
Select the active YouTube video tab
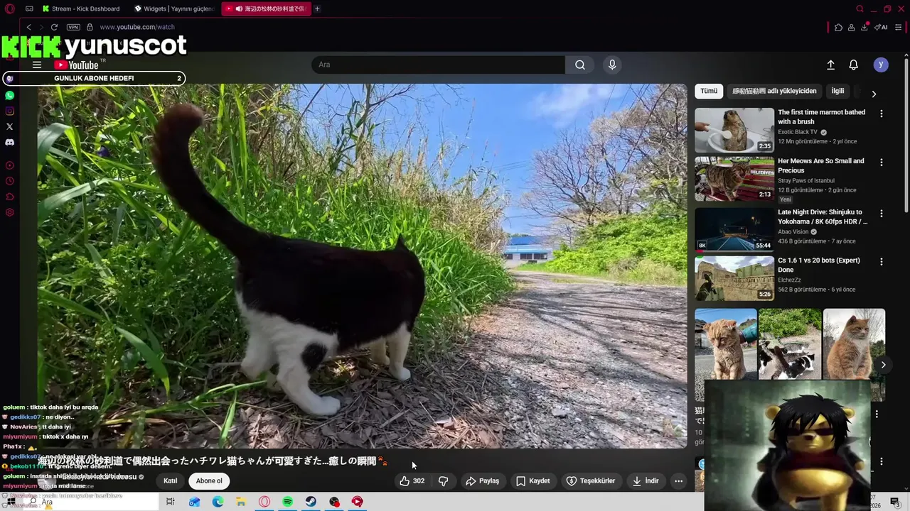point(266,9)
